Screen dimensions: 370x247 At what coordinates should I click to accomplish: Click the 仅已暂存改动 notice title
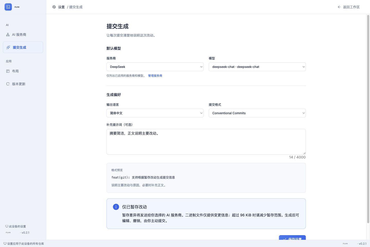[x=134, y=207]
